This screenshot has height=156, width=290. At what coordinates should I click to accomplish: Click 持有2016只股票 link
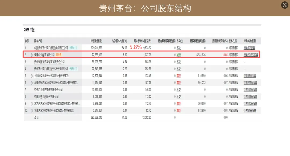point(251,55)
